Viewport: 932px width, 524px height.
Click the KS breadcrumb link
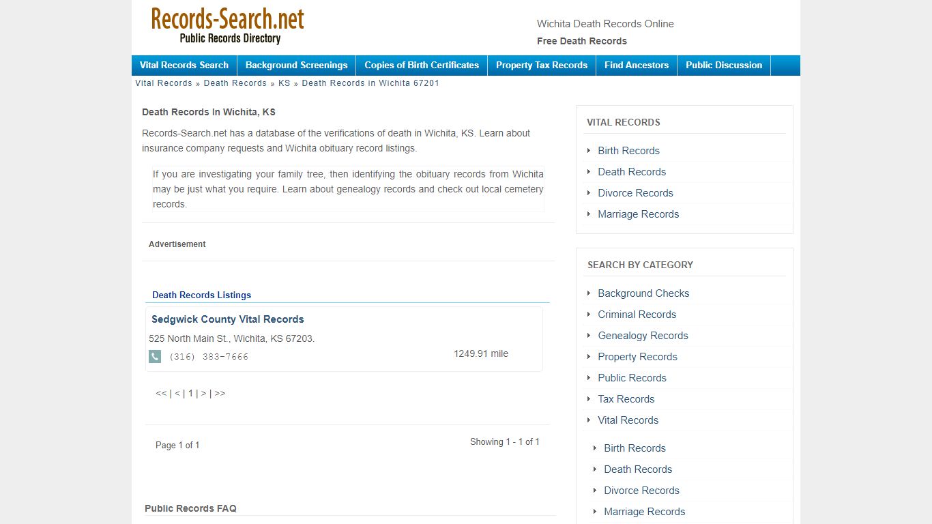pyautogui.click(x=285, y=83)
